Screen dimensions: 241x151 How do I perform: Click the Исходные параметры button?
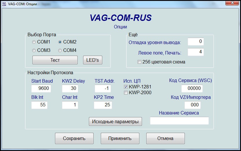115,121
